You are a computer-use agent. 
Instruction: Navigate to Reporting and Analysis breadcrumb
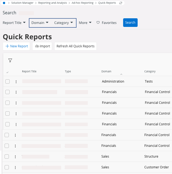point(53,3)
